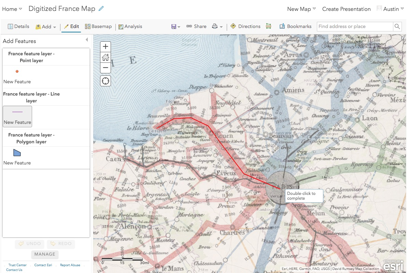Screen dimensions: 407x273
Task: Click inside the Find address search field
Action: [x=354, y=26]
